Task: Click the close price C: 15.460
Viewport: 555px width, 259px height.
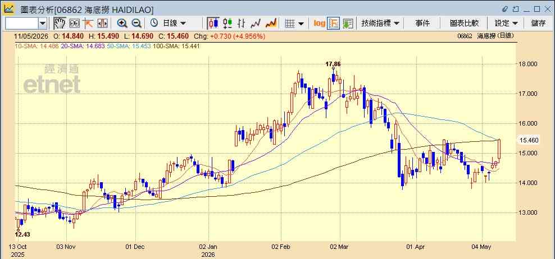Action: [x=172, y=36]
